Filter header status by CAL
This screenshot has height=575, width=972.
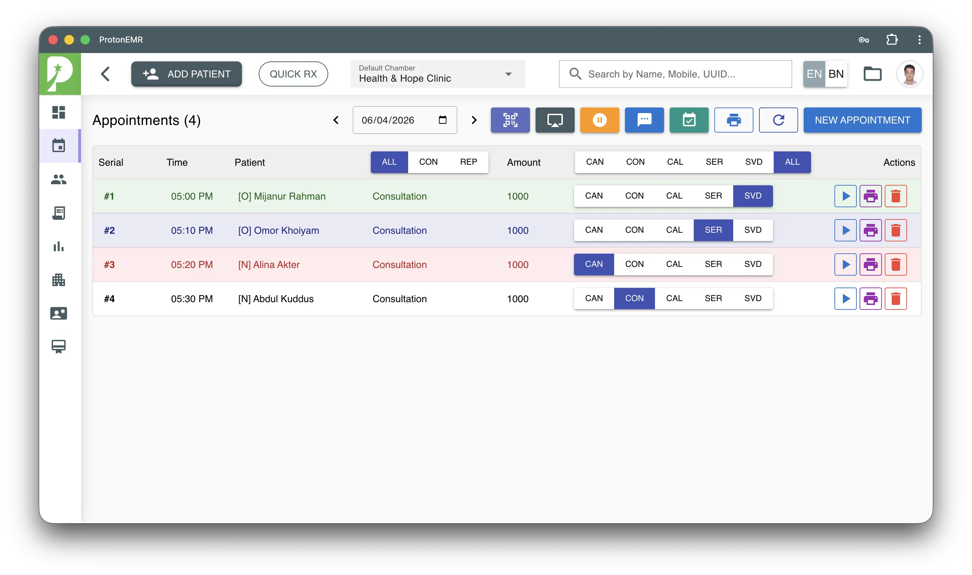coord(675,162)
